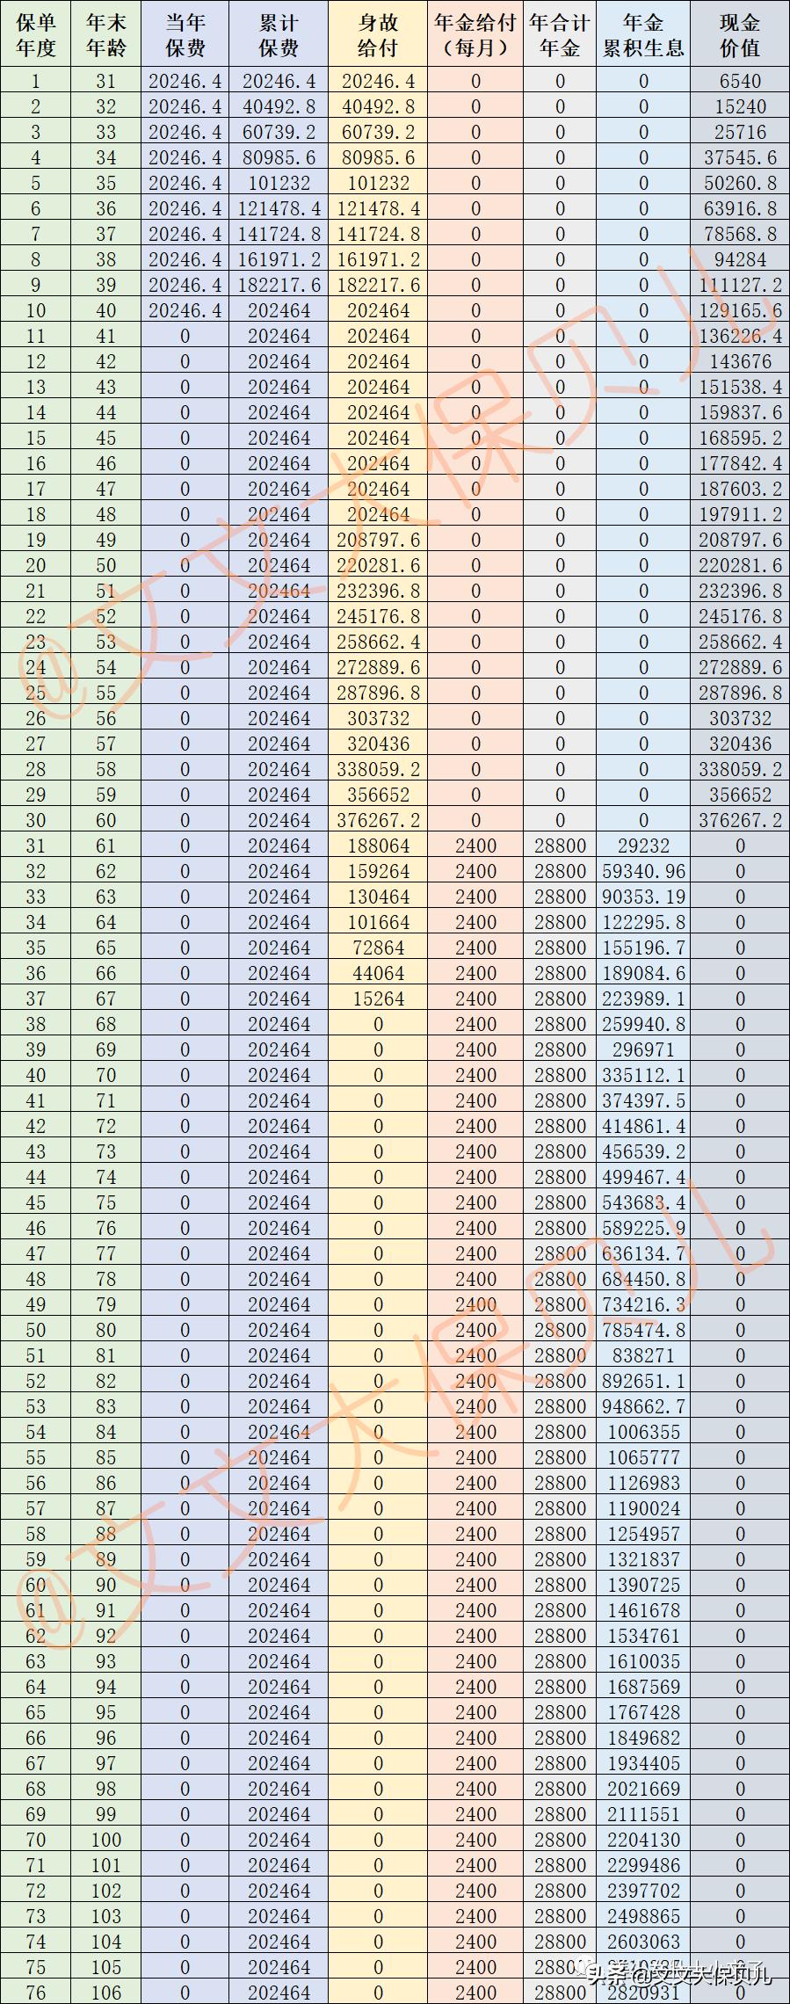Click 身故给付 cell showing 338059.2
This screenshot has width=790, height=2004.
click(378, 769)
